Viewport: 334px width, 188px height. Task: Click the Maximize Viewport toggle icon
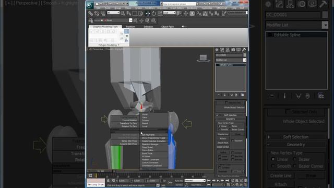(245, 185)
